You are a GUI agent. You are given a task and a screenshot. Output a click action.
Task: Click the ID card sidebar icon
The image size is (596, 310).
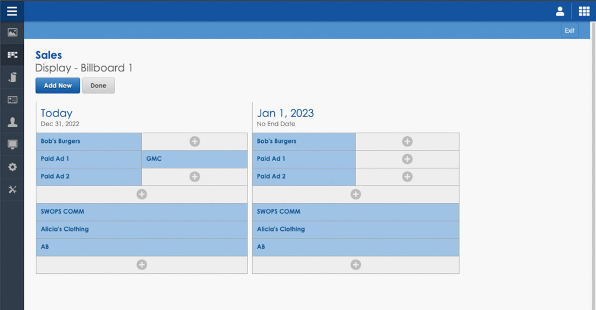click(12, 100)
